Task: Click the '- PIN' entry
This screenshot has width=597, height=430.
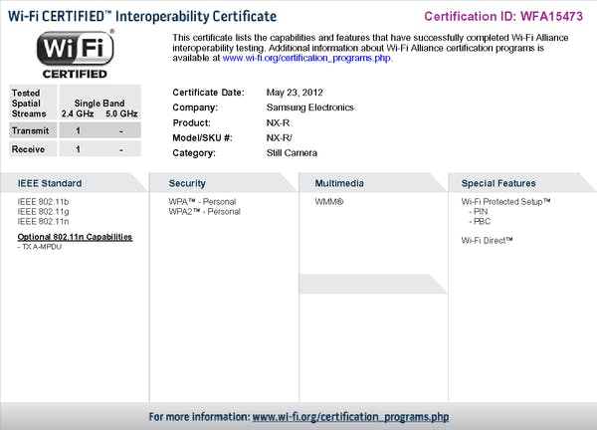Action: [x=479, y=212]
